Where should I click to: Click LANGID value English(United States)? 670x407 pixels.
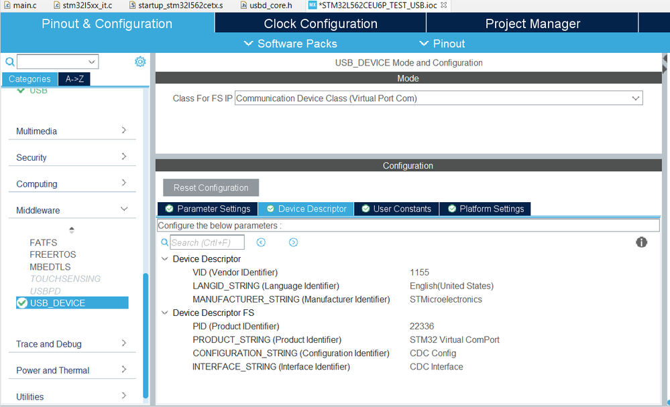click(x=451, y=286)
